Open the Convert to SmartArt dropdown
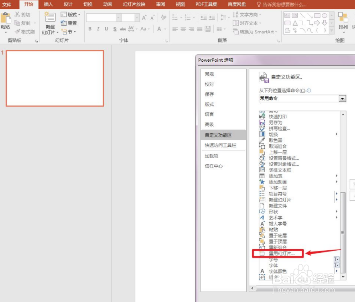Screen dimensions: 355x302 [255, 32]
